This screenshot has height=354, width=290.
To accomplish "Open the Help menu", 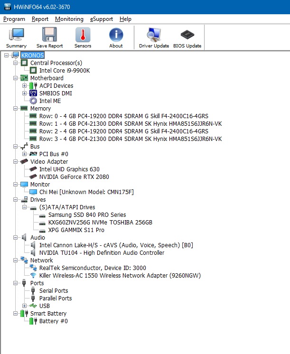I will click(125, 19).
